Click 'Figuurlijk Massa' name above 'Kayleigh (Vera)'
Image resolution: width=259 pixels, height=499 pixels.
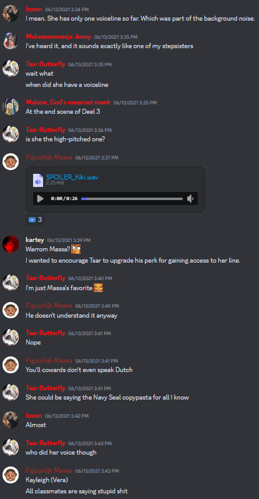coord(49,470)
